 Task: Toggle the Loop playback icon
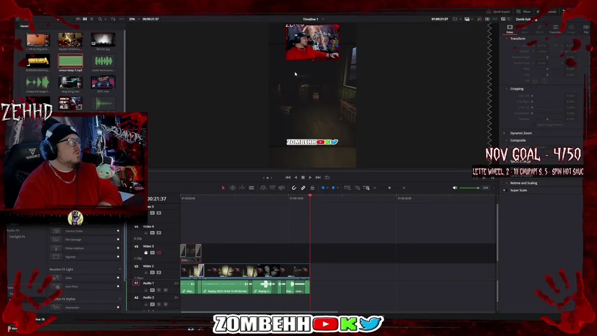[327, 177]
